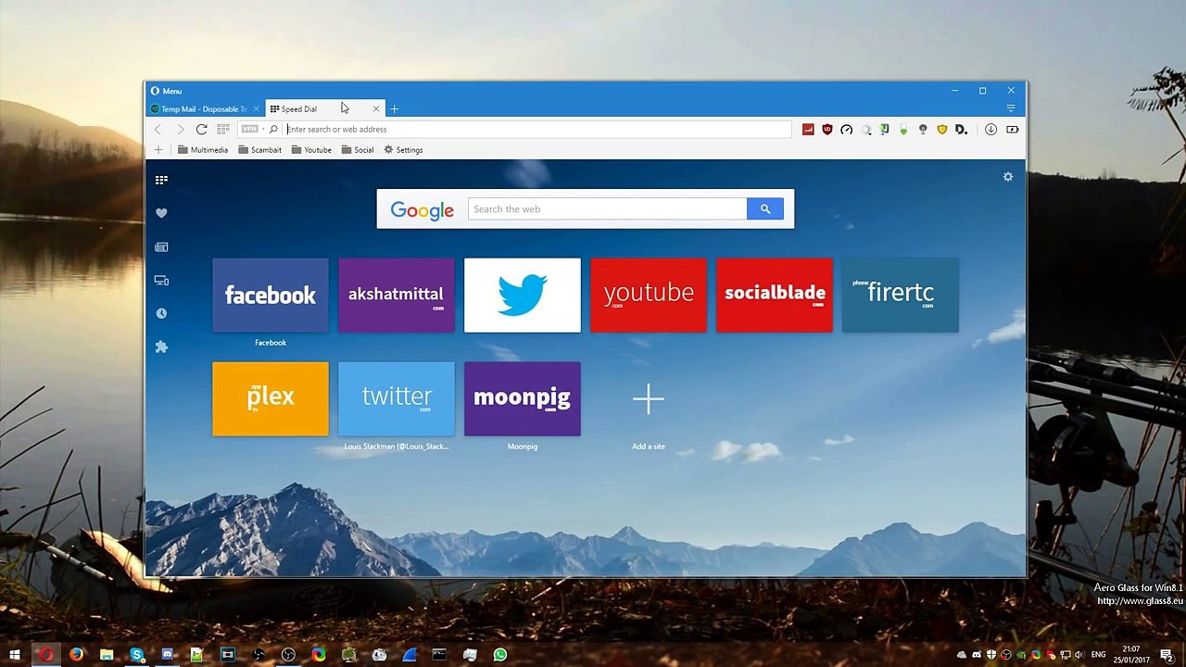Open the uBlock Origin shield extension
The height and width of the screenshot is (667, 1186).
coord(827,130)
